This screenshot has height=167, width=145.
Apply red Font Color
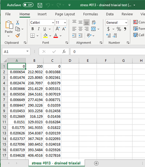56,36
